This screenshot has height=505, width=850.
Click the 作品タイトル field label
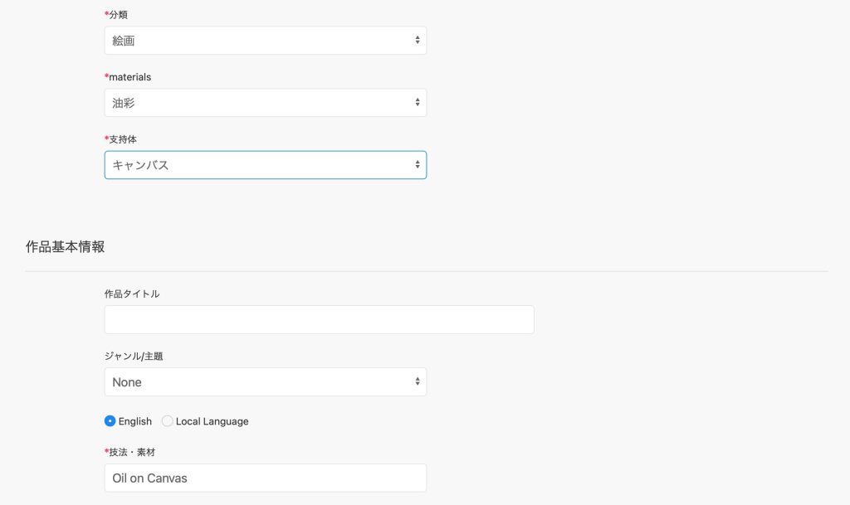coord(132,294)
